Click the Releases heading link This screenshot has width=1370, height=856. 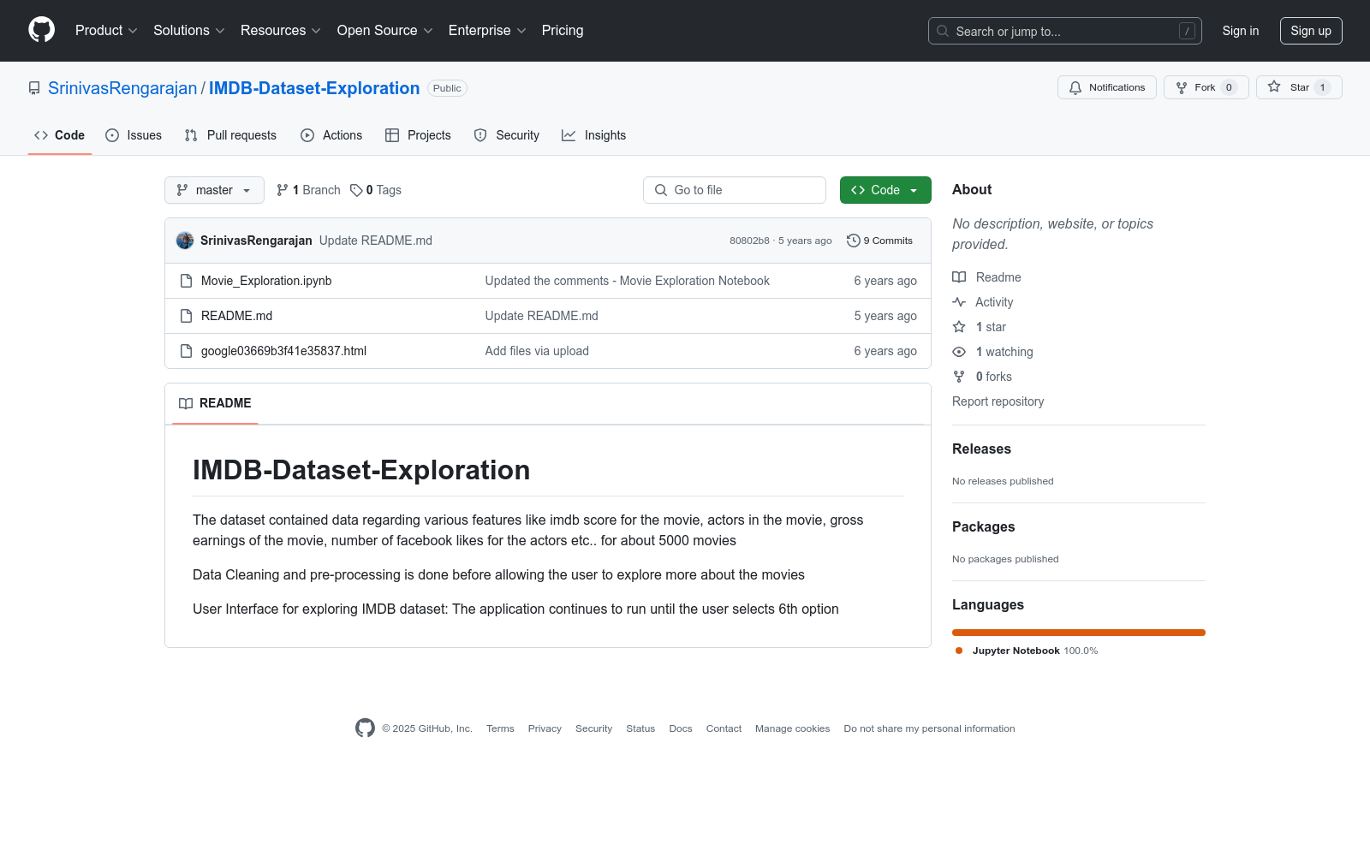tap(981, 449)
